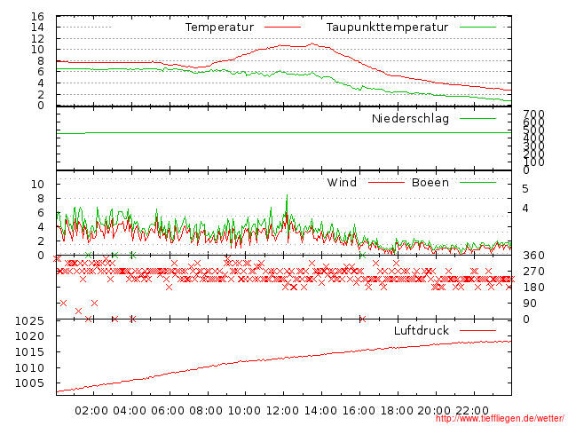Click the 180 wind direction axis value

point(534,288)
